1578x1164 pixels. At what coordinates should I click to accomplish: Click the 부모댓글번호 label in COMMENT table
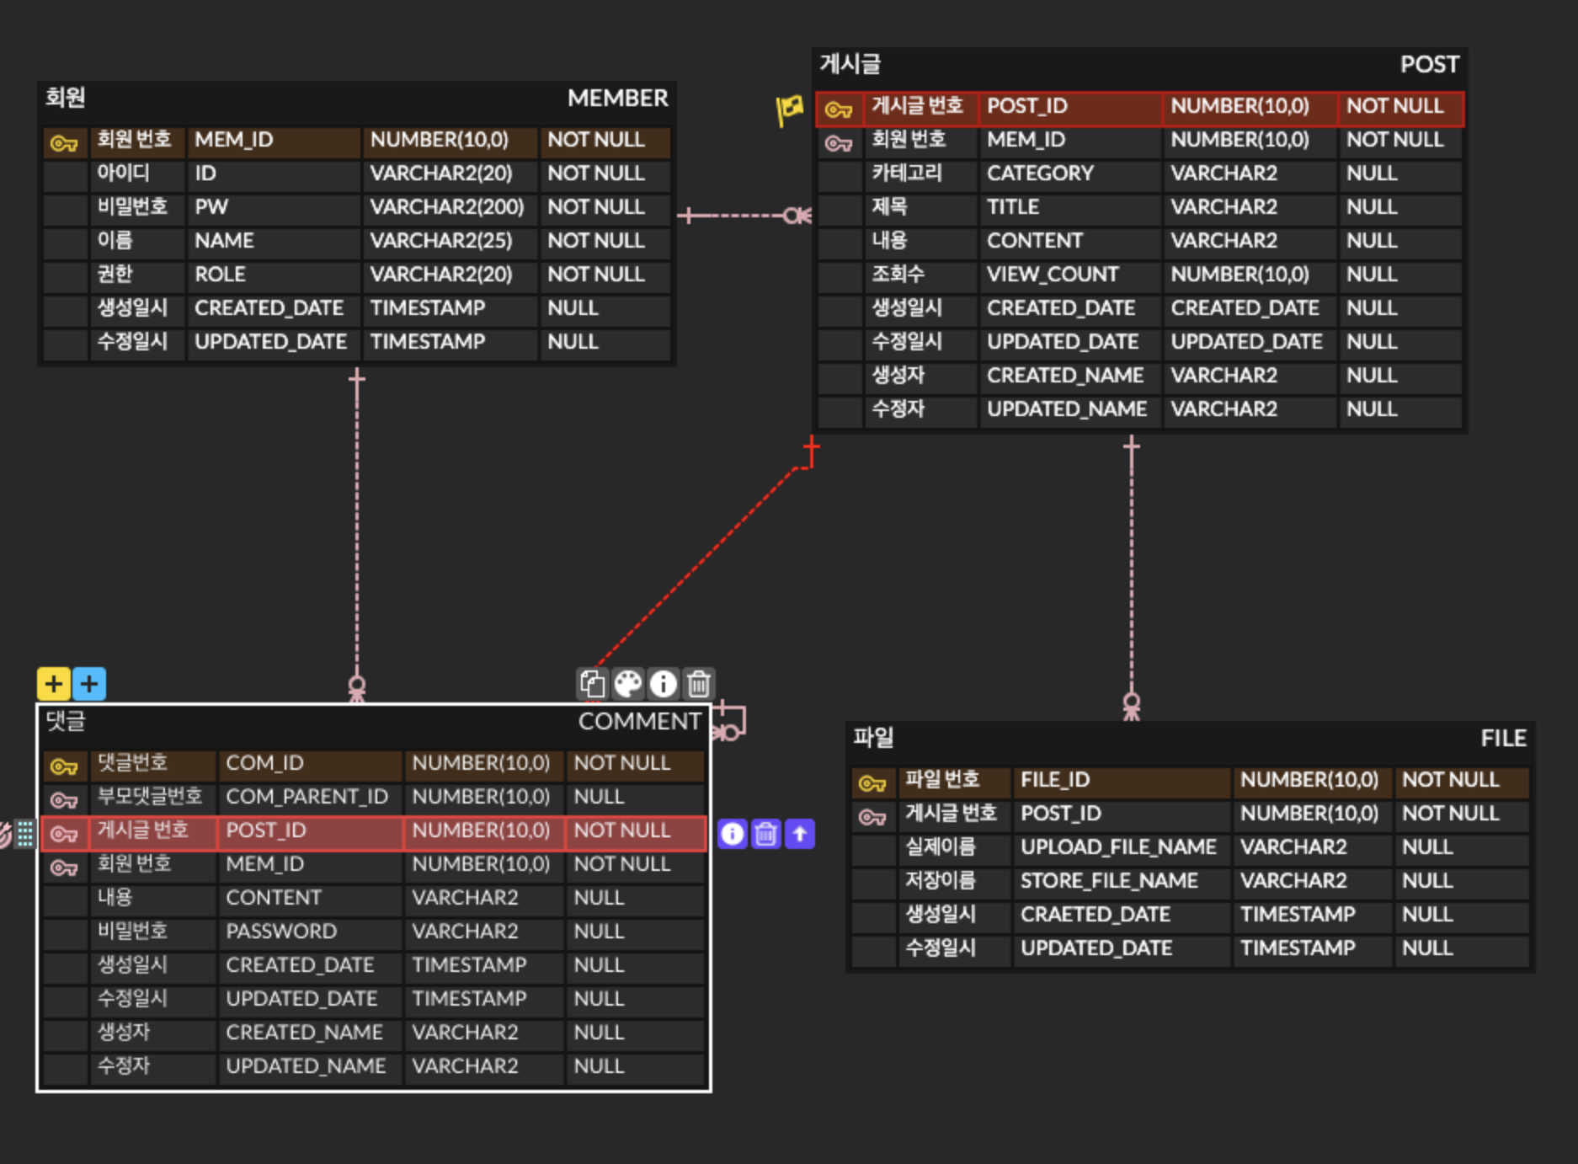(150, 797)
